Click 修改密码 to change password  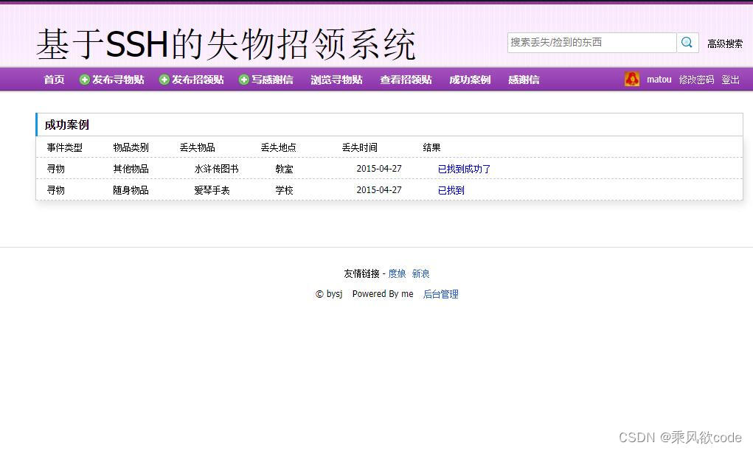click(x=696, y=79)
